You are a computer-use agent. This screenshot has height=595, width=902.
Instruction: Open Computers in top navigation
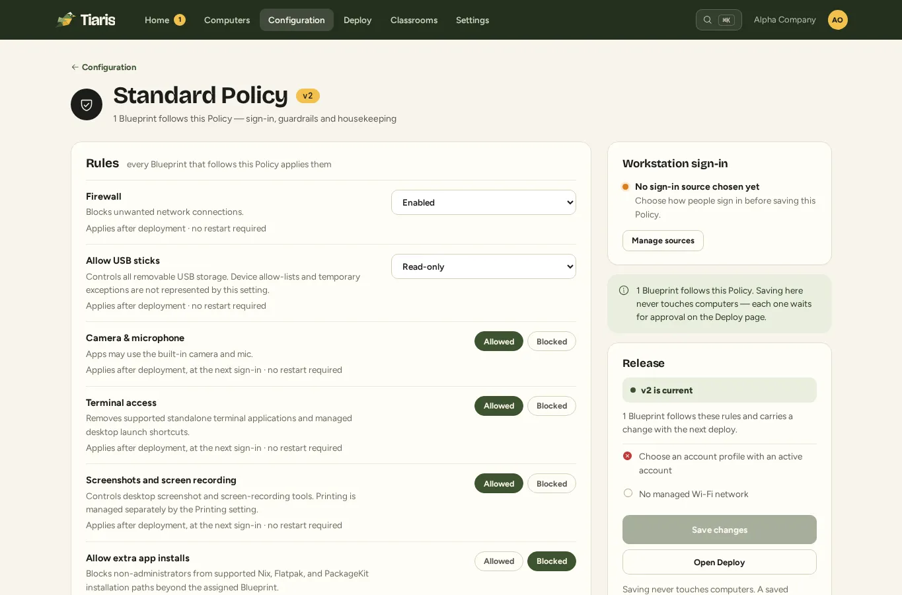(227, 20)
